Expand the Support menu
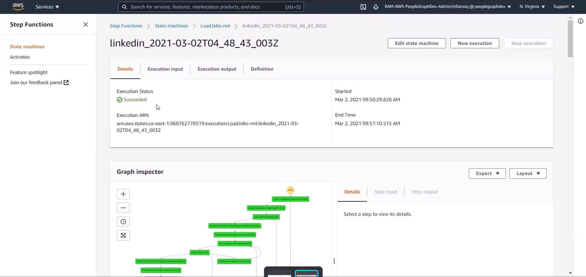This screenshot has height=277, width=586. (x=564, y=7)
